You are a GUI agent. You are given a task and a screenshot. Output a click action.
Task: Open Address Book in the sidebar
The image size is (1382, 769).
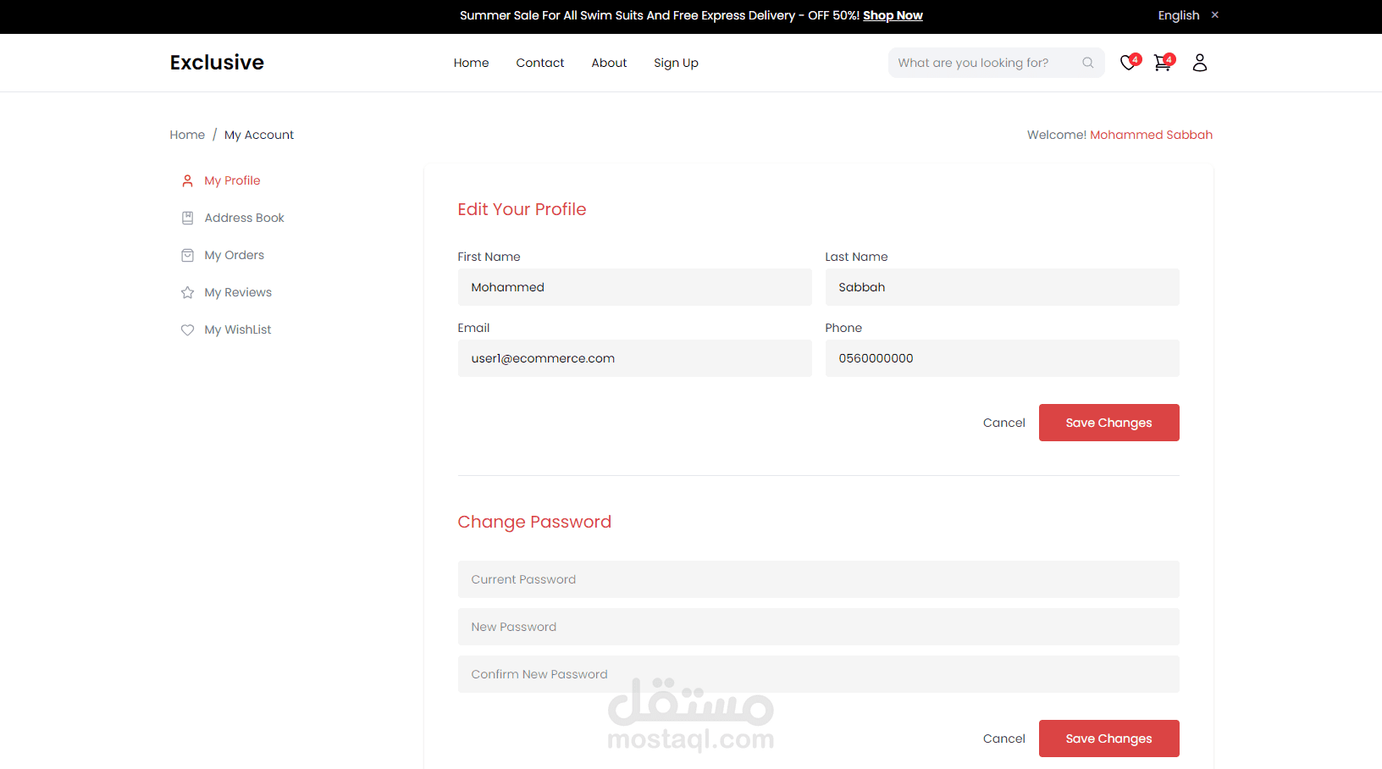click(244, 218)
